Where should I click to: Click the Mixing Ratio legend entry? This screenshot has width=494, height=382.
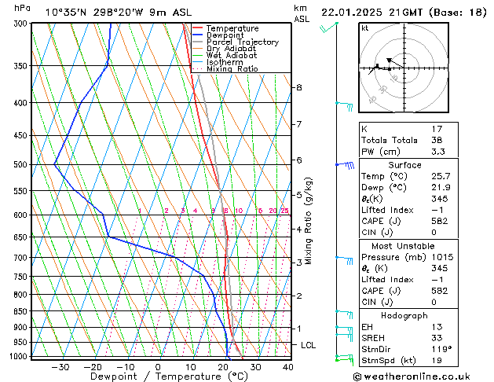pyautogui.click(x=232, y=68)
